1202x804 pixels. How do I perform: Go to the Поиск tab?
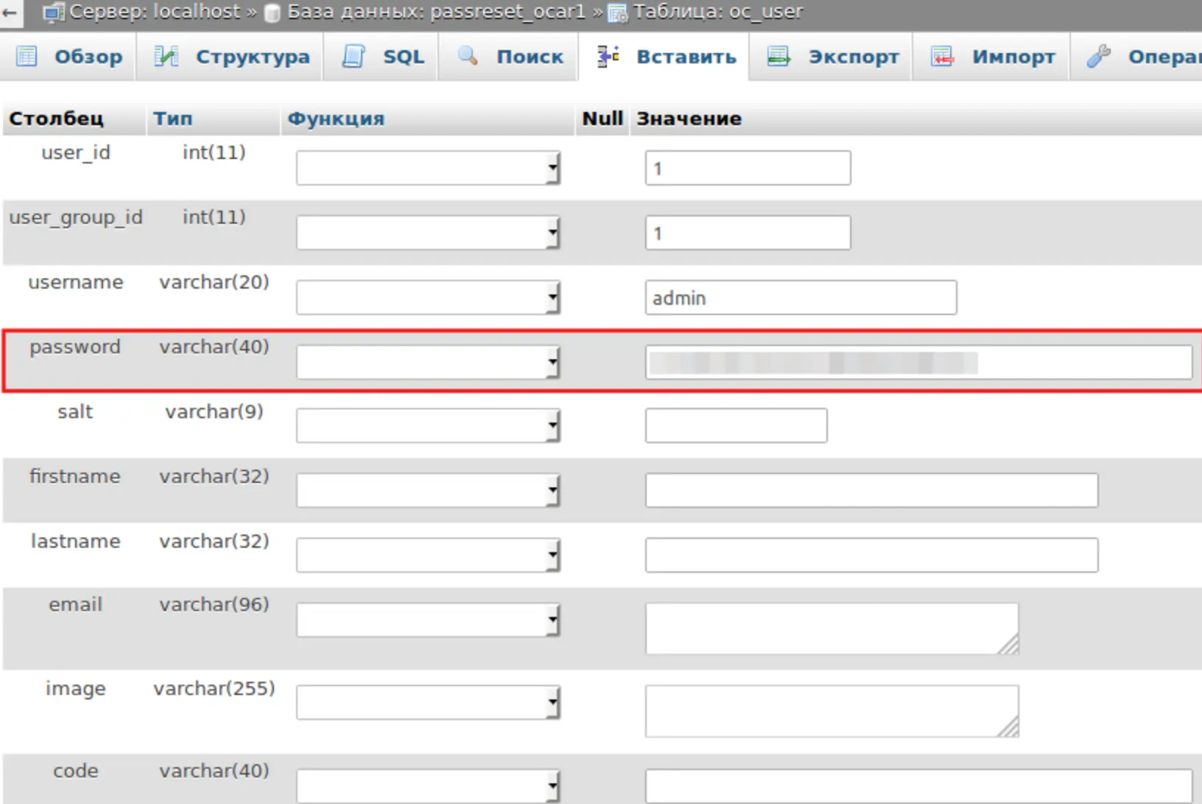coord(509,57)
